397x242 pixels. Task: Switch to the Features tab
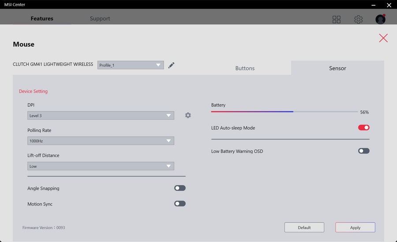pyautogui.click(x=42, y=18)
